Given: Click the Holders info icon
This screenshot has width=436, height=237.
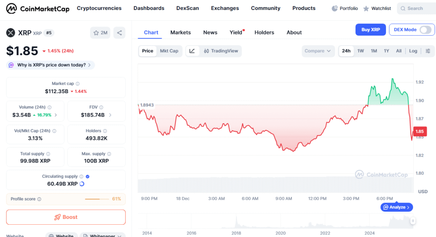Looking at the screenshot, I should point(105,131).
